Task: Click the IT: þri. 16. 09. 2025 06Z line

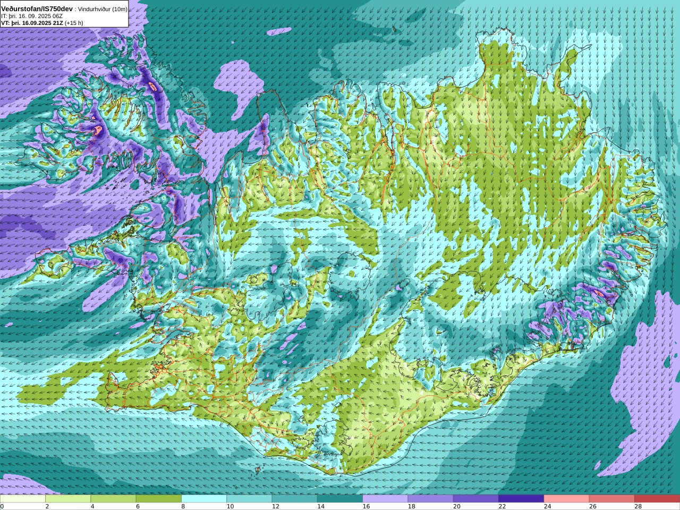Action: click(32, 16)
